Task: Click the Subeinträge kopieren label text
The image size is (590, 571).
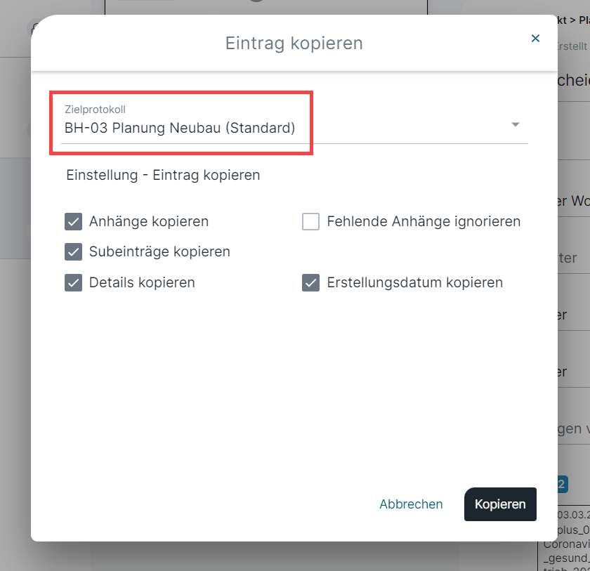Action: click(x=159, y=251)
